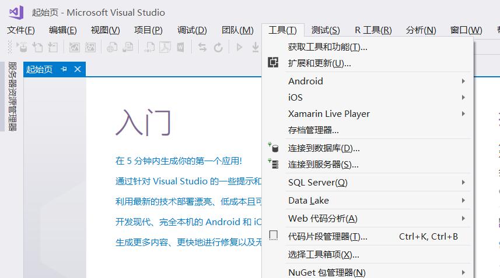Select 扩展和更新(U)... menu entry
500x278 pixels.
click(x=368, y=63)
